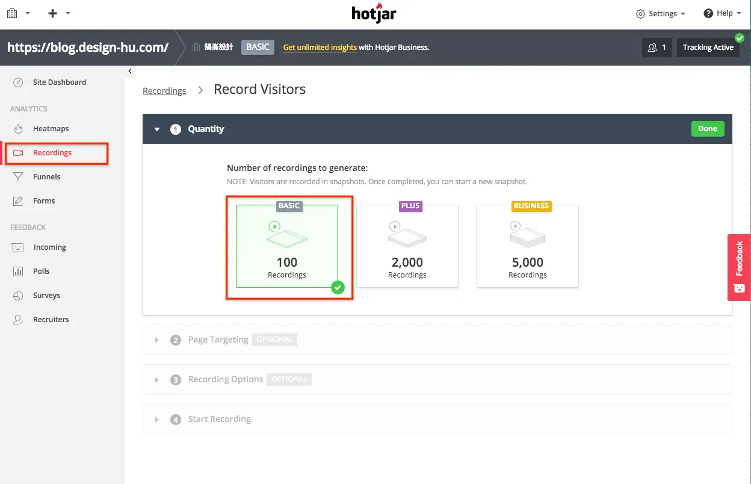
Task: Click the Help question mark icon
Action: [x=708, y=13]
